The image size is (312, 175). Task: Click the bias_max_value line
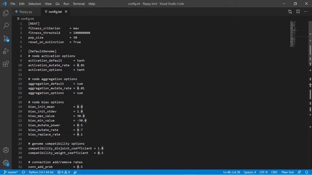pos(57,116)
